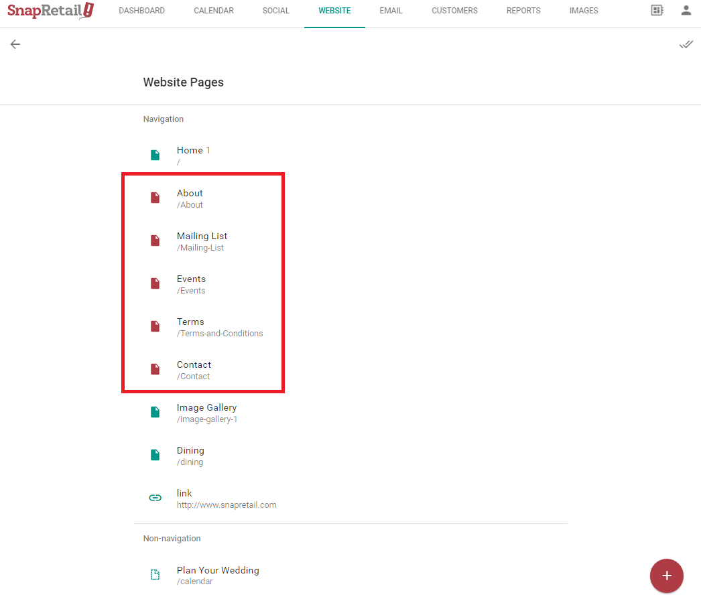This screenshot has height=607, width=701.
Task: Select the Terms page entry
Action: [190, 327]
